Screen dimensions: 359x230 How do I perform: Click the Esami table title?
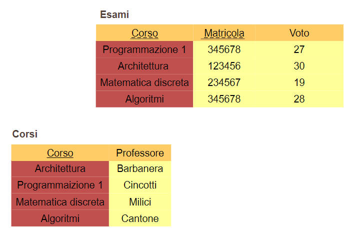114,14
